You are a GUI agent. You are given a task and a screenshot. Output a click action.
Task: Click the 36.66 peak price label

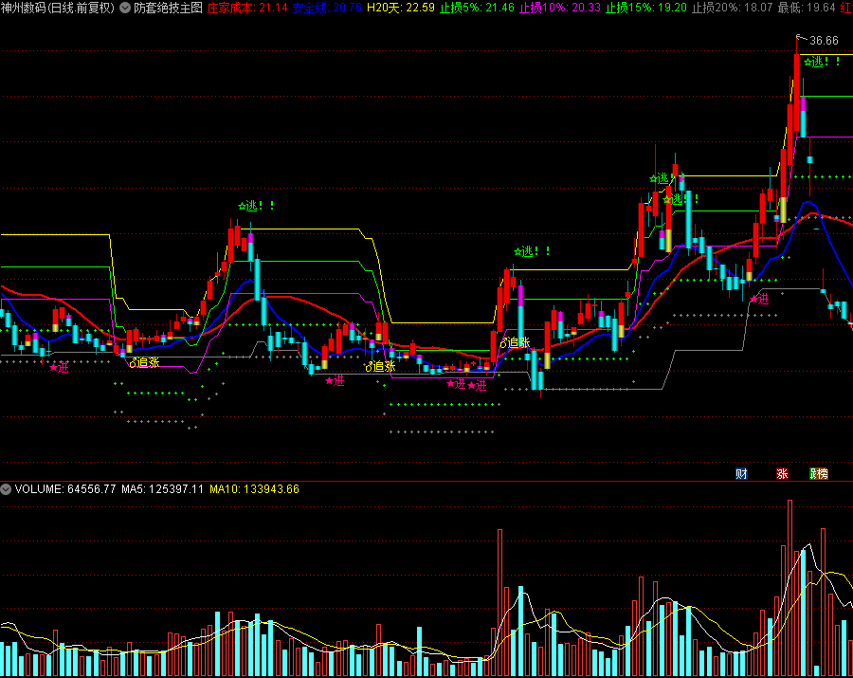tap(824, 41)
